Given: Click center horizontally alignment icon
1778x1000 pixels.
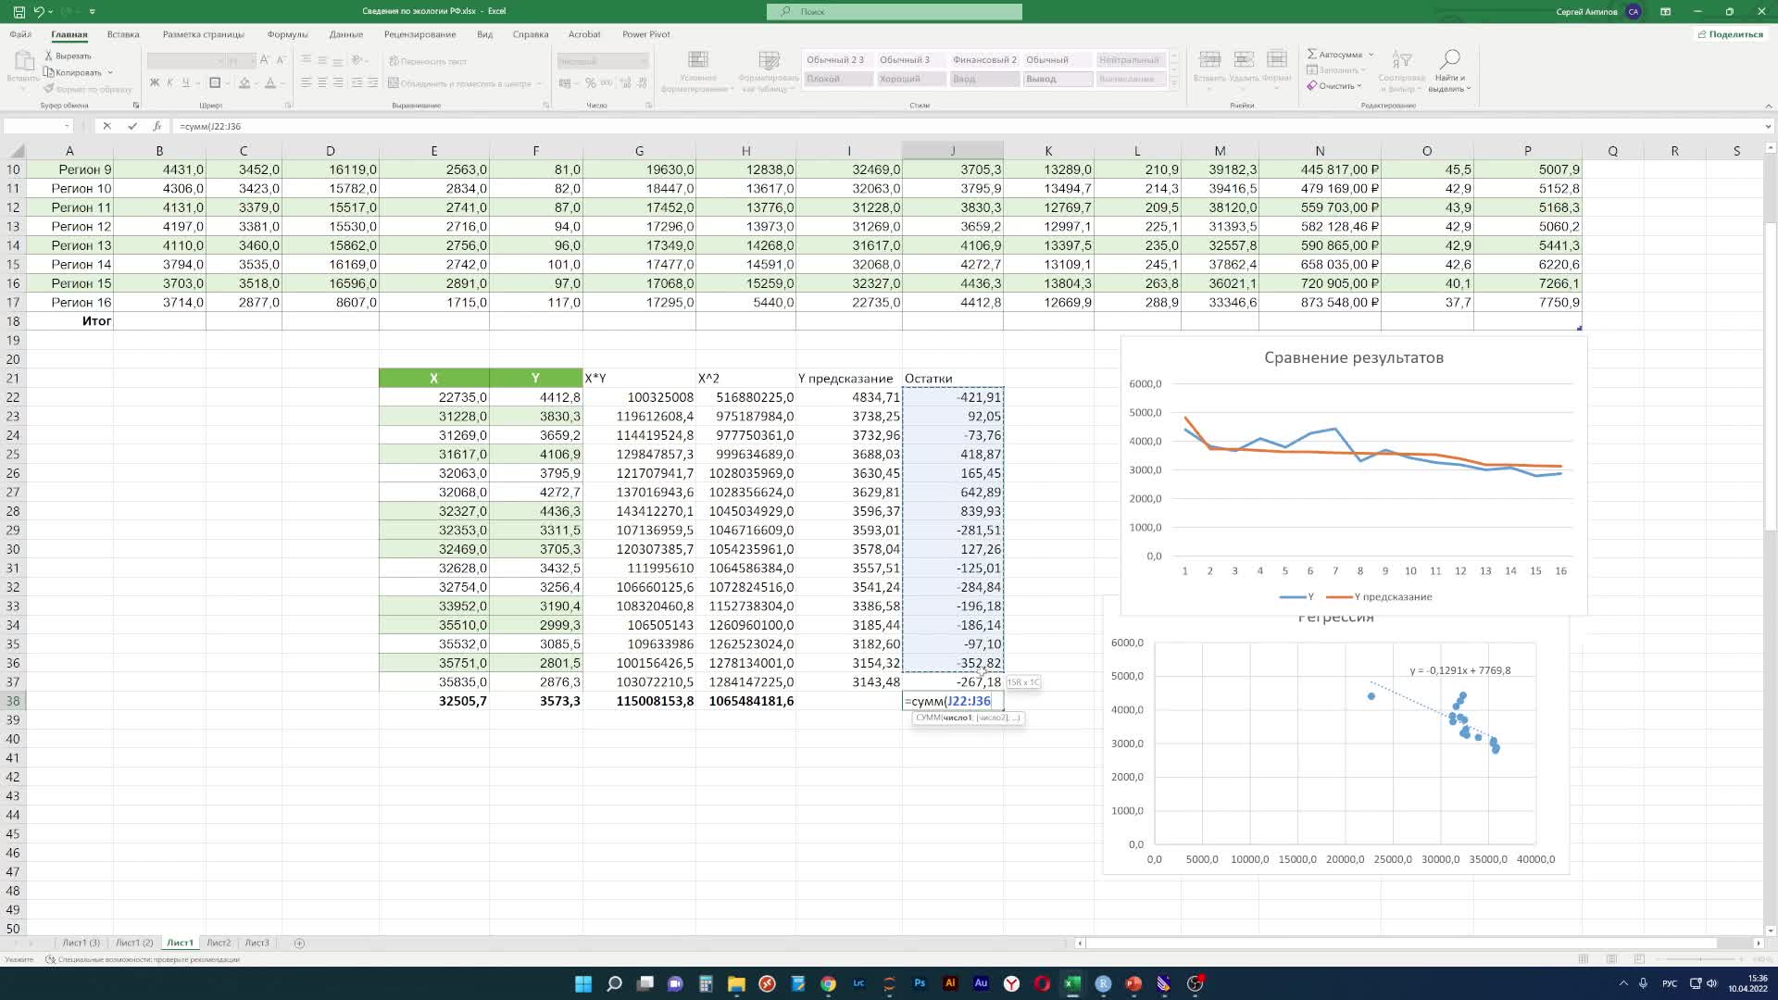Looking at the screenshot, I should (322, 83).
